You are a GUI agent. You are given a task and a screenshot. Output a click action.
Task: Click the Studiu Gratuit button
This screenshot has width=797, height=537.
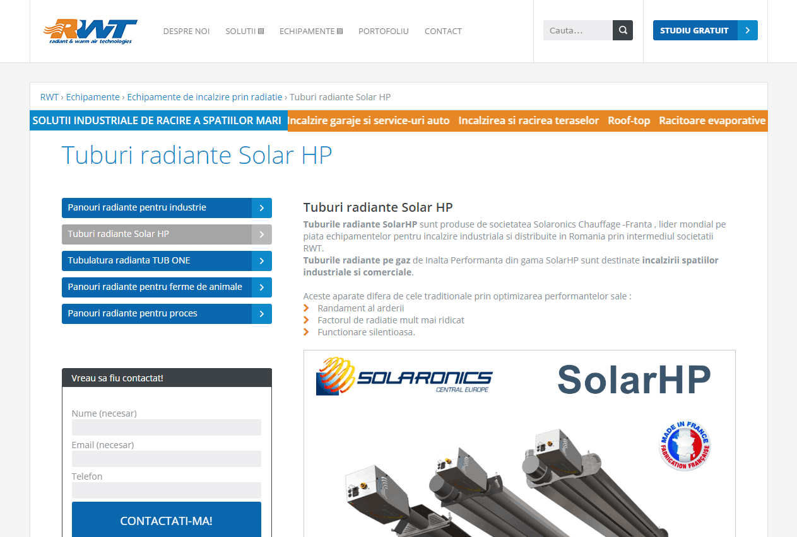click(x=705, y=30)
